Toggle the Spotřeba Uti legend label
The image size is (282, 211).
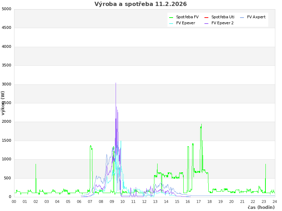223,17
